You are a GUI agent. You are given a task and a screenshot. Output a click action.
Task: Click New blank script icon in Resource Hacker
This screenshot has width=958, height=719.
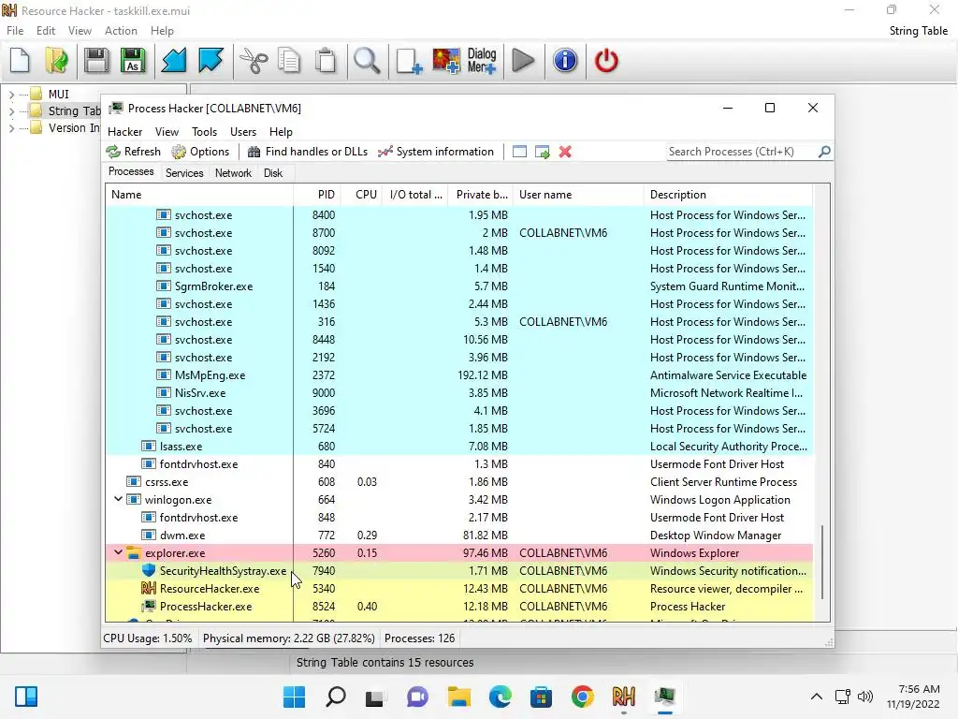(x=21, y=61)
